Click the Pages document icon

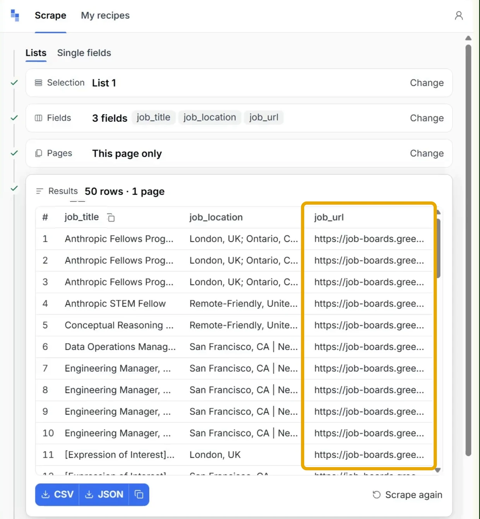click(38, 153)
